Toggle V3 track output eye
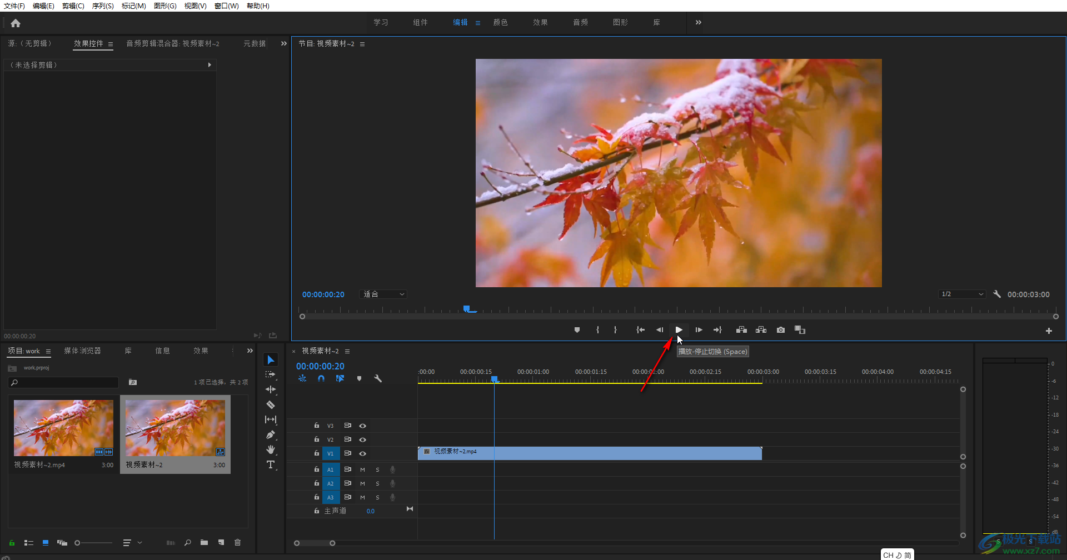The width and height of the screenshot is (1067, 560). pos(362,426)
